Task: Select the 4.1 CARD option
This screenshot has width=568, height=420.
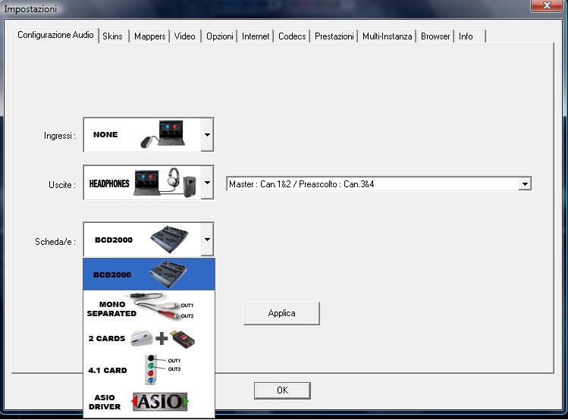Action: tap(149, 370)
